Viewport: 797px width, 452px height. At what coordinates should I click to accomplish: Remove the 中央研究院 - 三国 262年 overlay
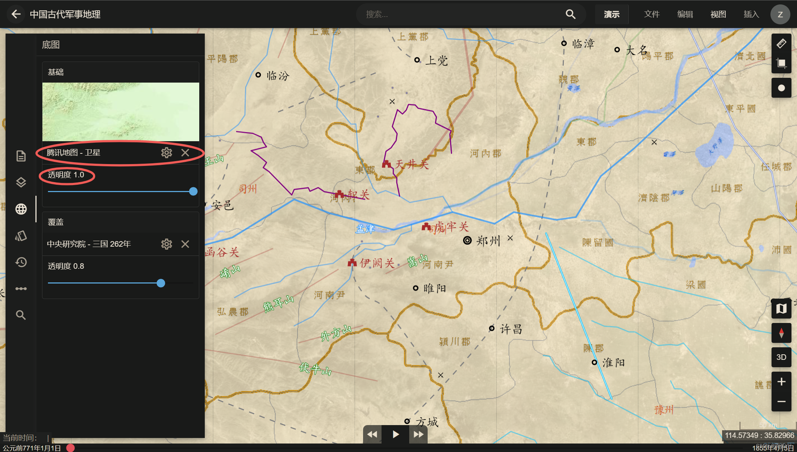click(x=185, y=244)
